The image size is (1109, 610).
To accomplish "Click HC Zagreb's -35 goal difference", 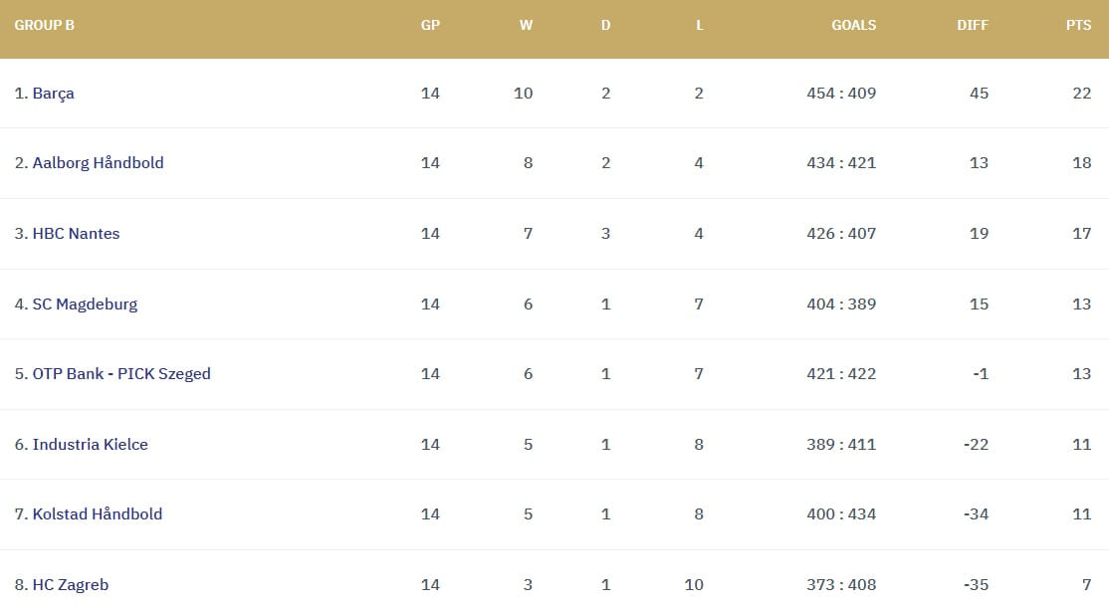I will click(975, 585).
